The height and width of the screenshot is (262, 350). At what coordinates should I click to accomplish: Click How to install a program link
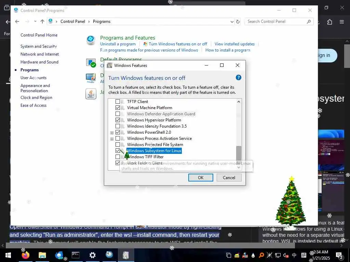228,50
